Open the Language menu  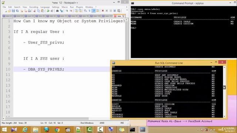pos(45,7)
